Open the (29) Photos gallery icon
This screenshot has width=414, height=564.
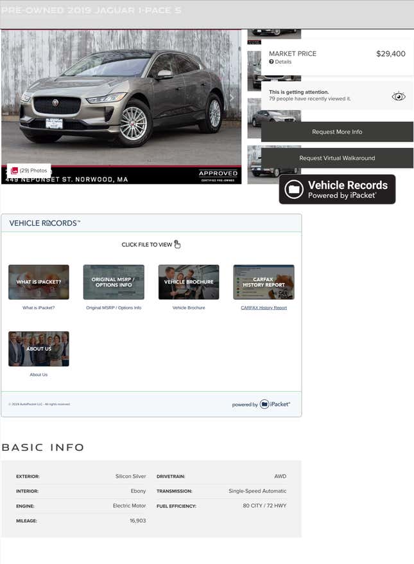point(14,170)
